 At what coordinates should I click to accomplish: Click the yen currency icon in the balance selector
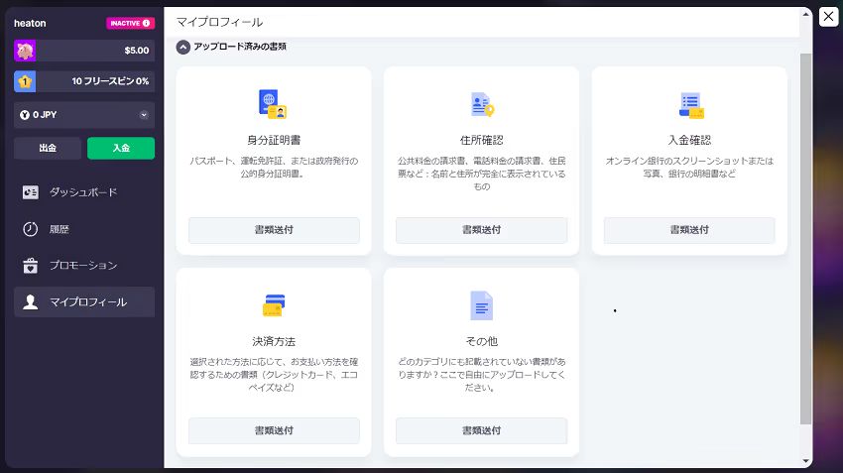[x=24, y=115]
